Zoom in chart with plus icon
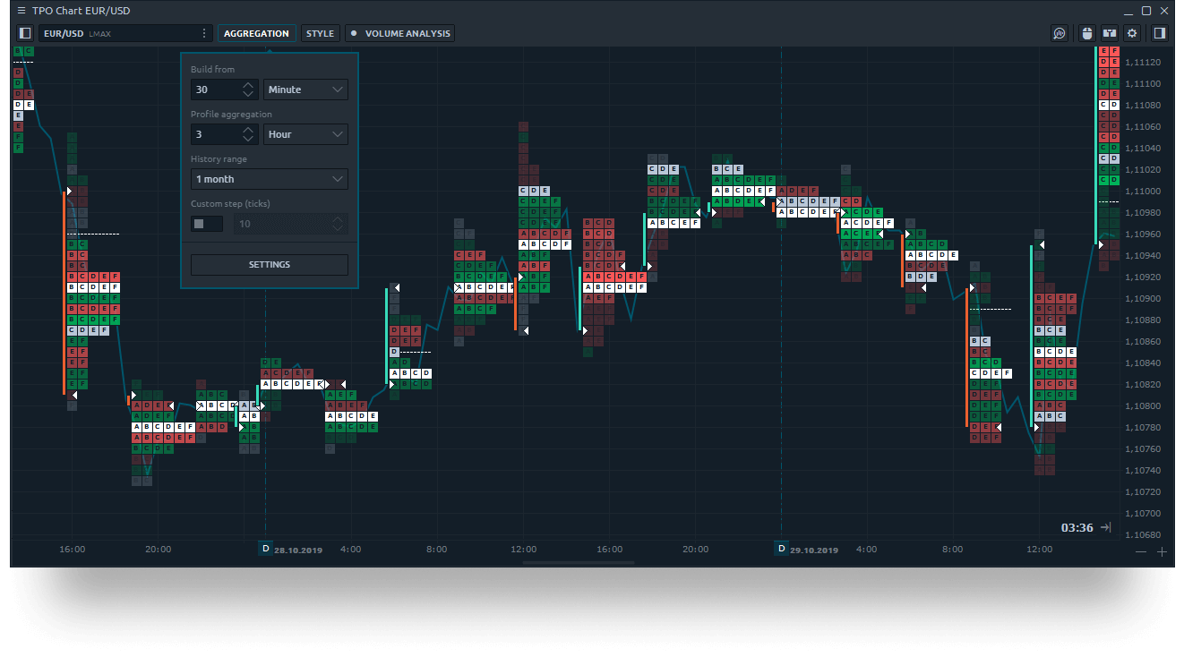 coord(1163,552)
